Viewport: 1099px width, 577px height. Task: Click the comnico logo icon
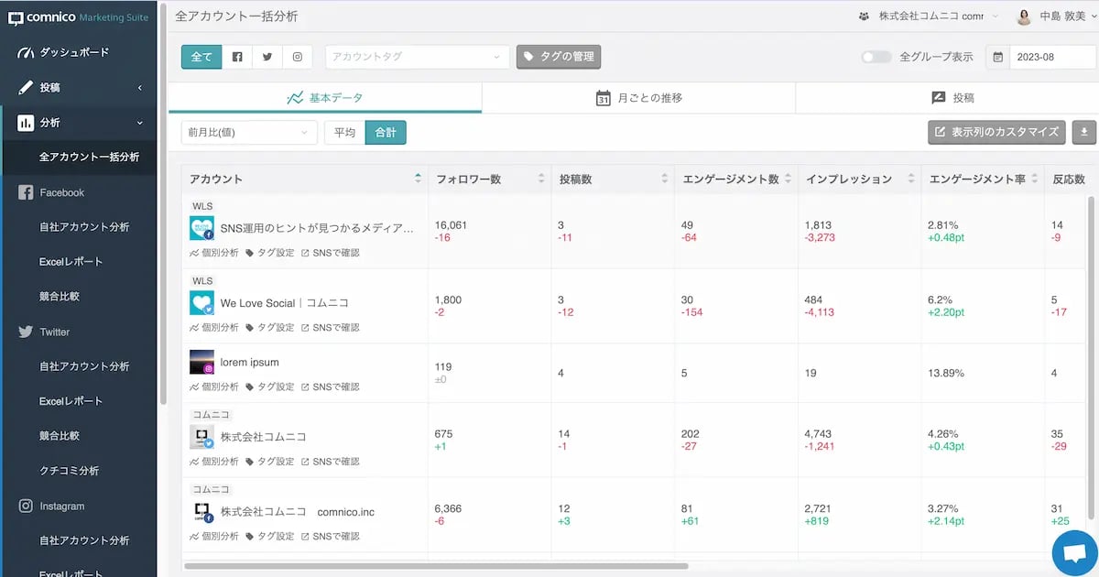pyautogui.click(x=16, y=17)
